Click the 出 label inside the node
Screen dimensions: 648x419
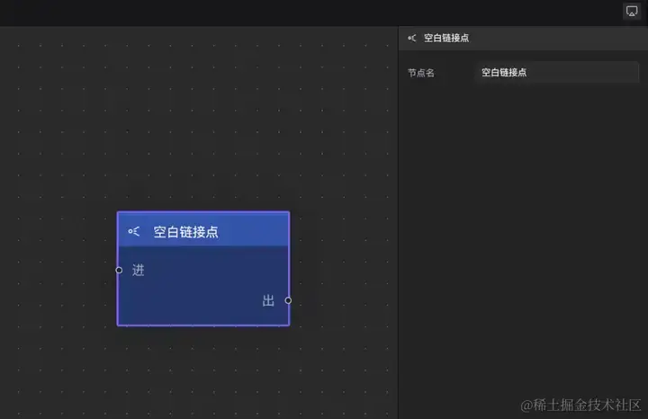coord(268,300)
